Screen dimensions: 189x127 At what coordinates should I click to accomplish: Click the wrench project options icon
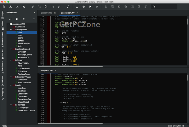(x=33, y=6)
